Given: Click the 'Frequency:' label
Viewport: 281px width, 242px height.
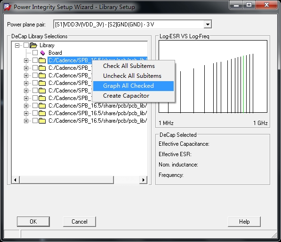Looking at the screenshot, I should (x=171, y=175).
